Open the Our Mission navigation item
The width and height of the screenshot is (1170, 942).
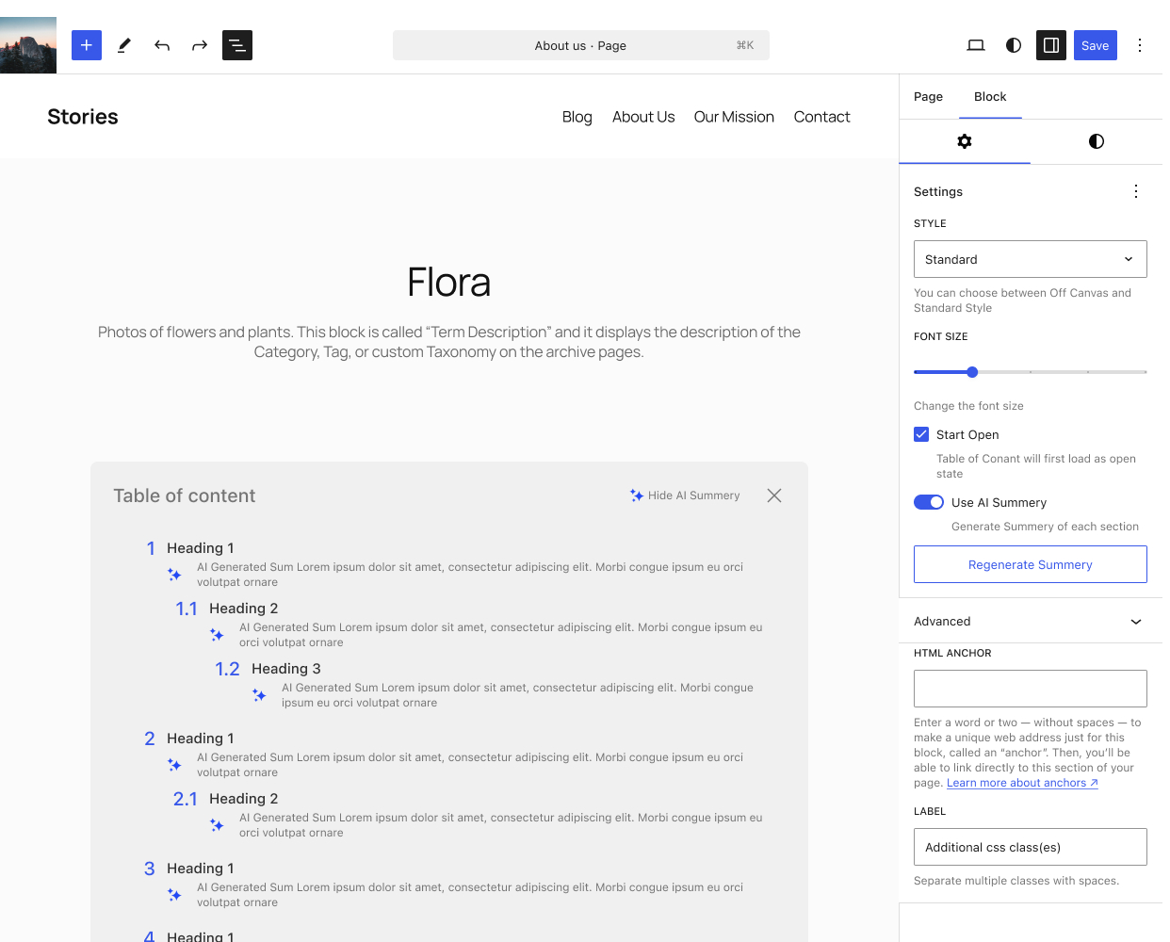[734, 117]
